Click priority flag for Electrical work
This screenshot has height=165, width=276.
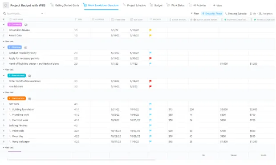[x=150, y=120]
